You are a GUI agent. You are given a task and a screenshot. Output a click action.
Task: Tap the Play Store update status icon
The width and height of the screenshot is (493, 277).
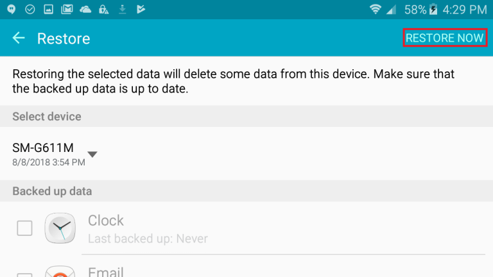coord(141,10)
